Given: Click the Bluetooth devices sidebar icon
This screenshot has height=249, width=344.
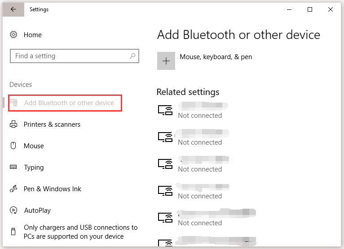Looking at the screenshot, I should tap(13, 103).
